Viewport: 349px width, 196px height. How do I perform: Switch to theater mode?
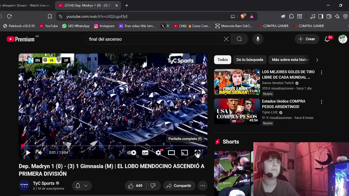tap(171, 153)
